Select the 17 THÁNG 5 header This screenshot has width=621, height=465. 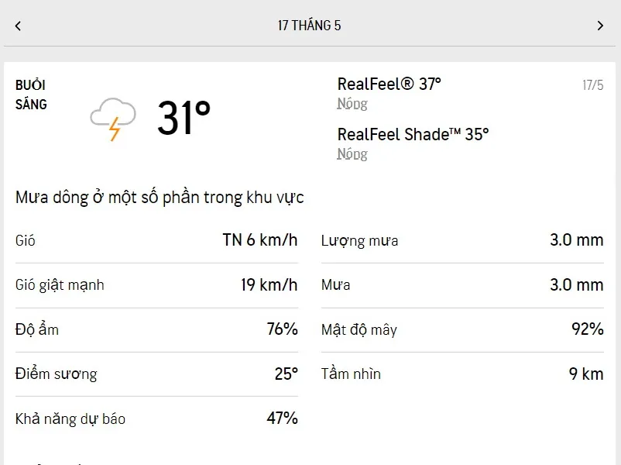[310, 26]
